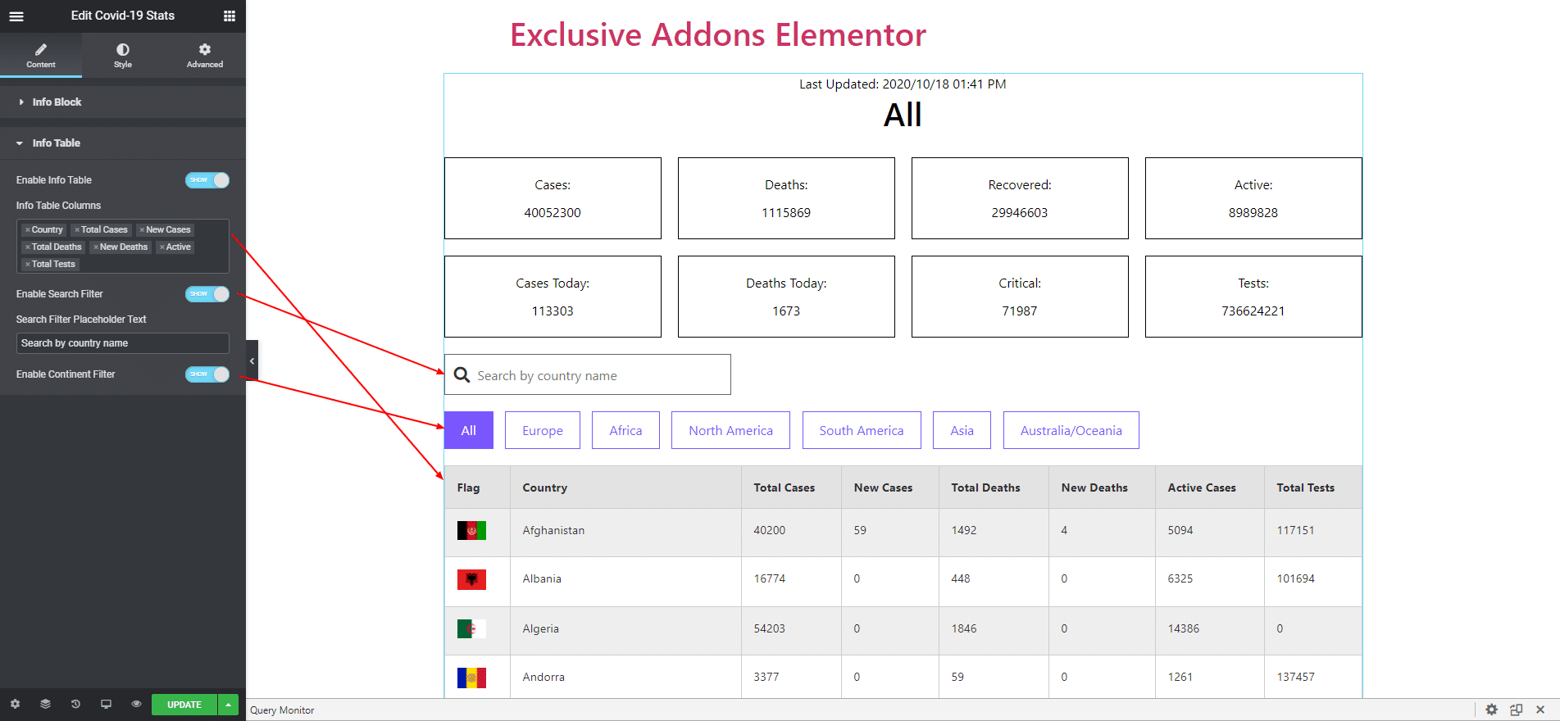Viewport: 1560px width, 721px height.
Task: Click the Country column header
Action: pyautogui.click(x=625, y=487)
